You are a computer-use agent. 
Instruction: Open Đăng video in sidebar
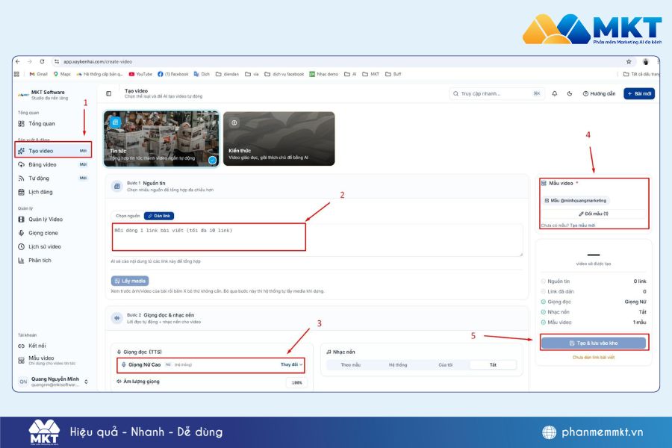[x=53, y=164]
